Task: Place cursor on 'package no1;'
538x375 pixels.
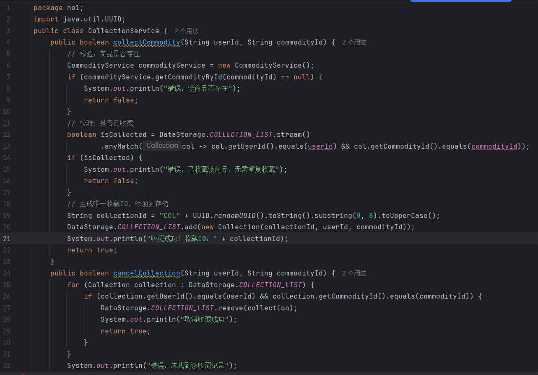Action: point(59,8)
